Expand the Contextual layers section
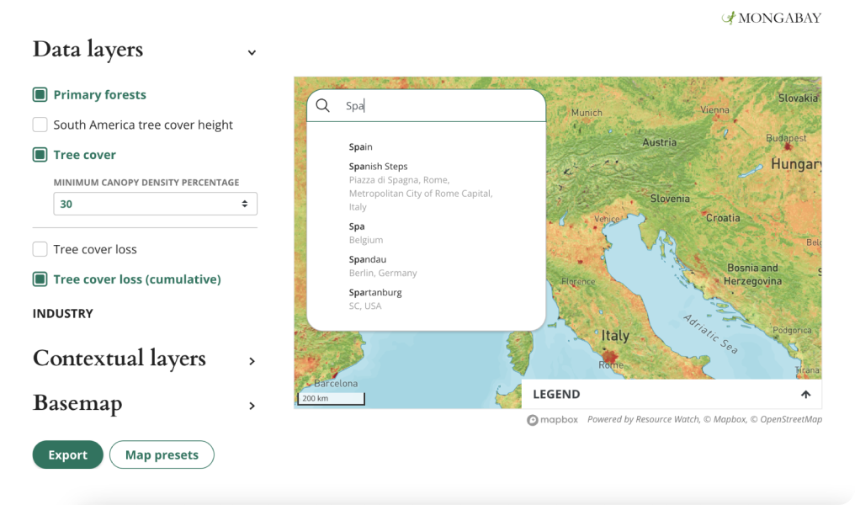This screenshot has height=505, width=855. tap(251, 360)
